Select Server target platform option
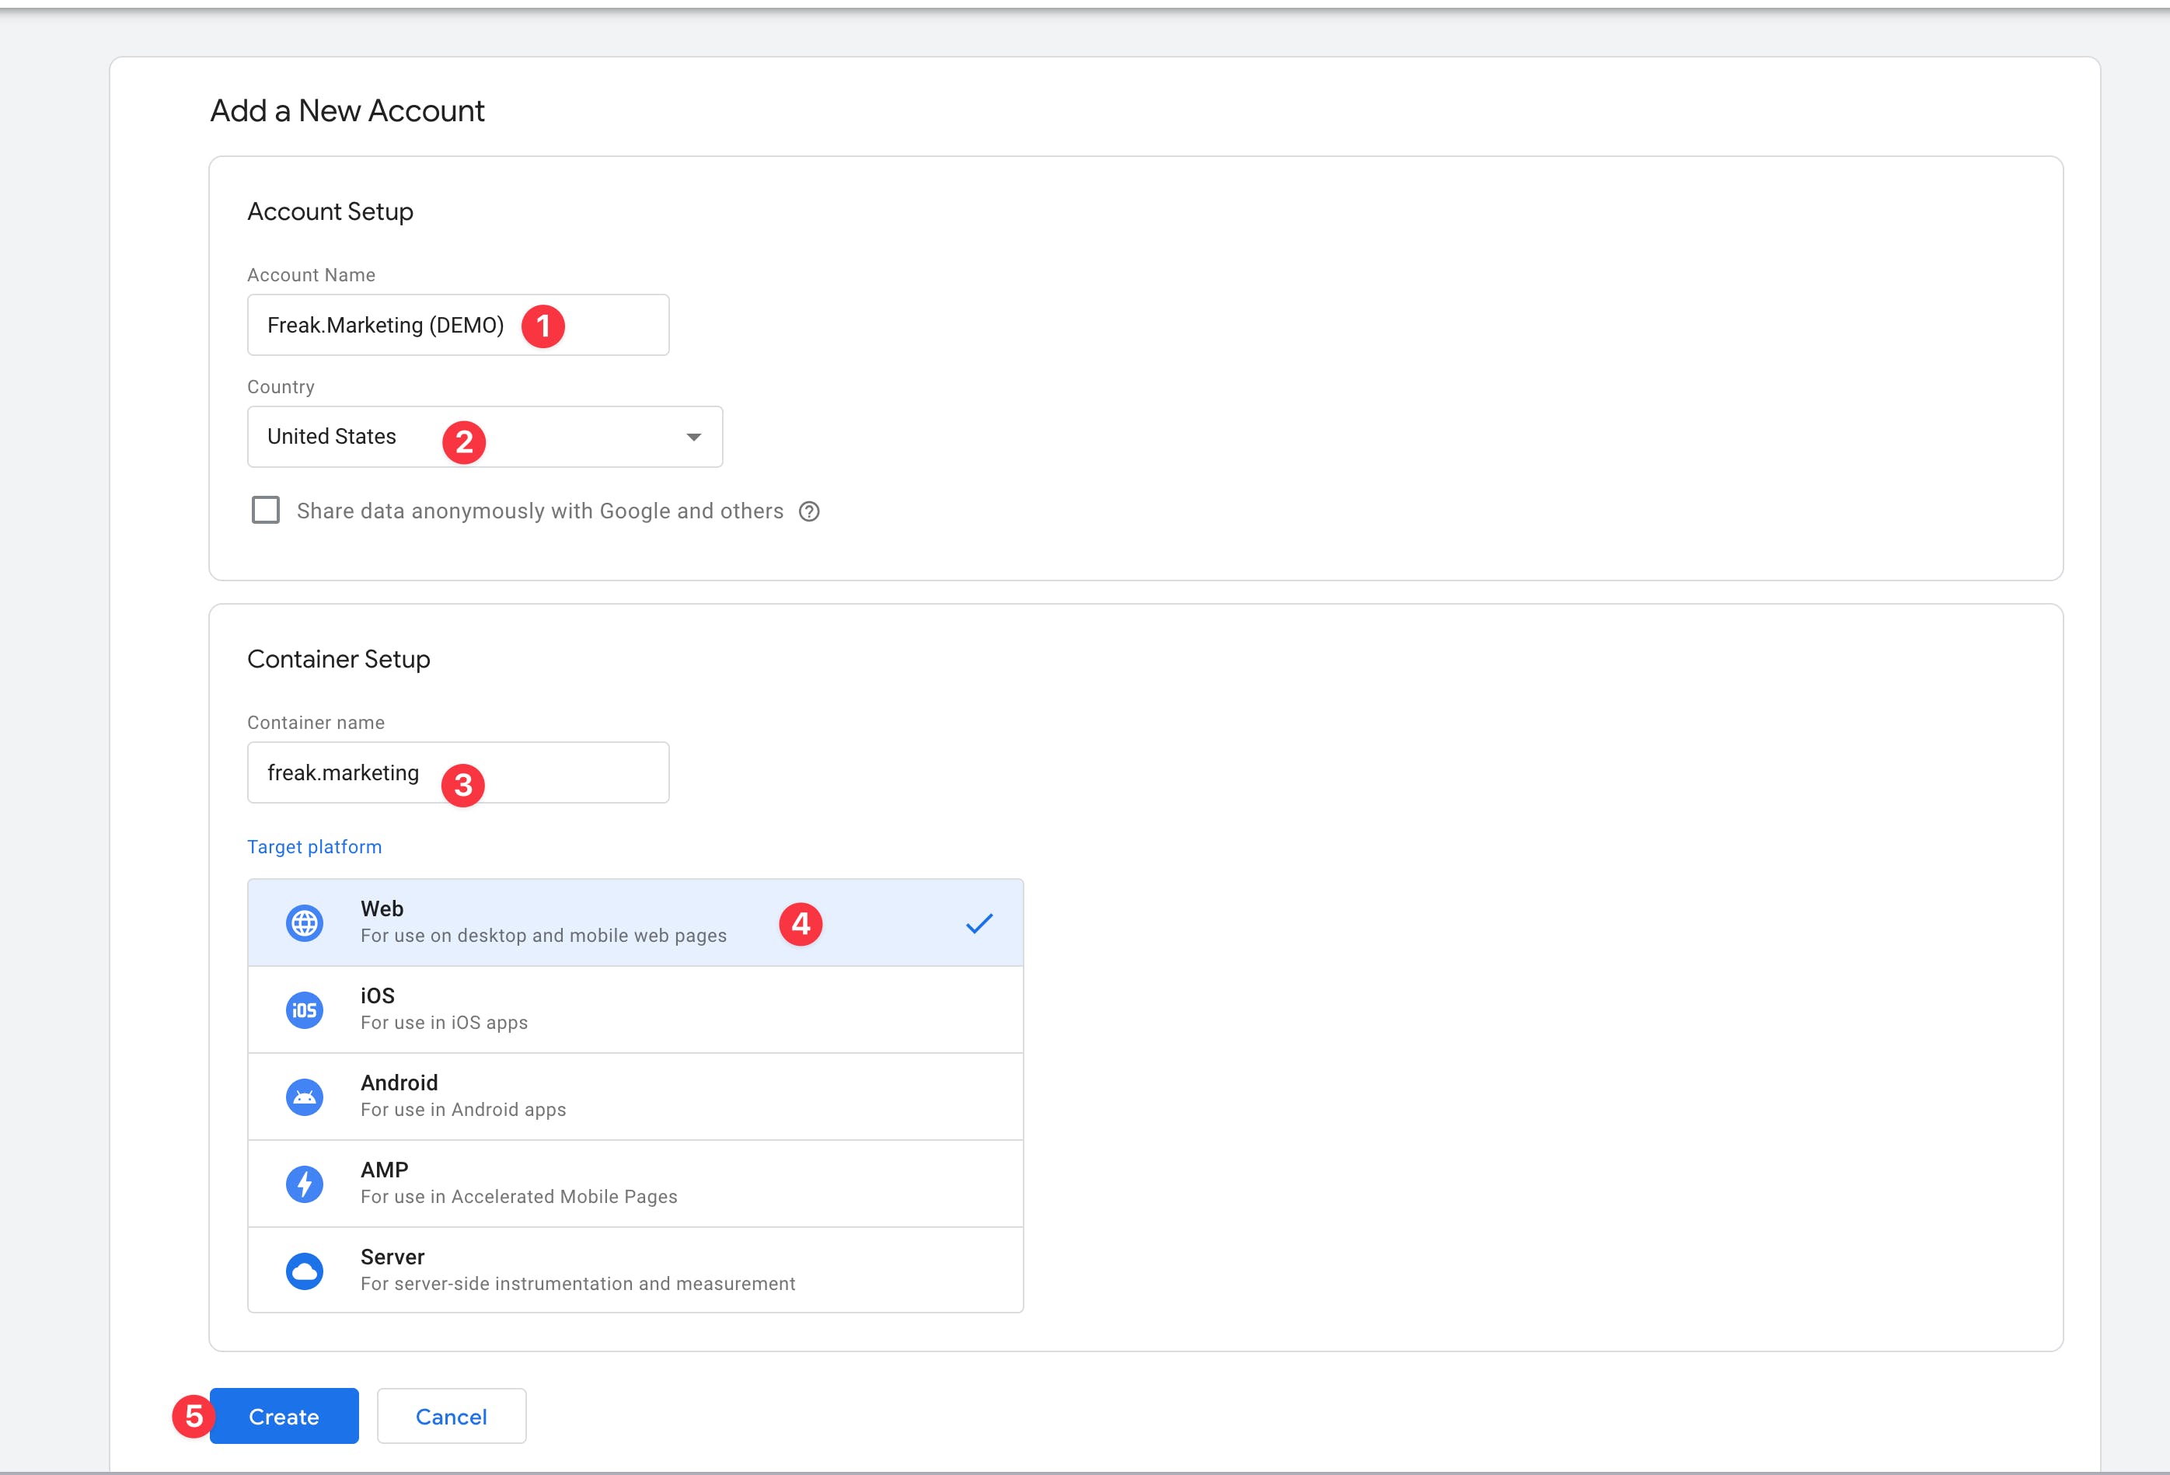The image size is (2170, 1475). point(635,1270)
